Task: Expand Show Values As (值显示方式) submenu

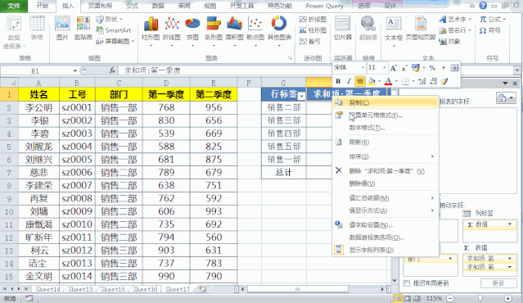Action: click(x=385, y=210)
